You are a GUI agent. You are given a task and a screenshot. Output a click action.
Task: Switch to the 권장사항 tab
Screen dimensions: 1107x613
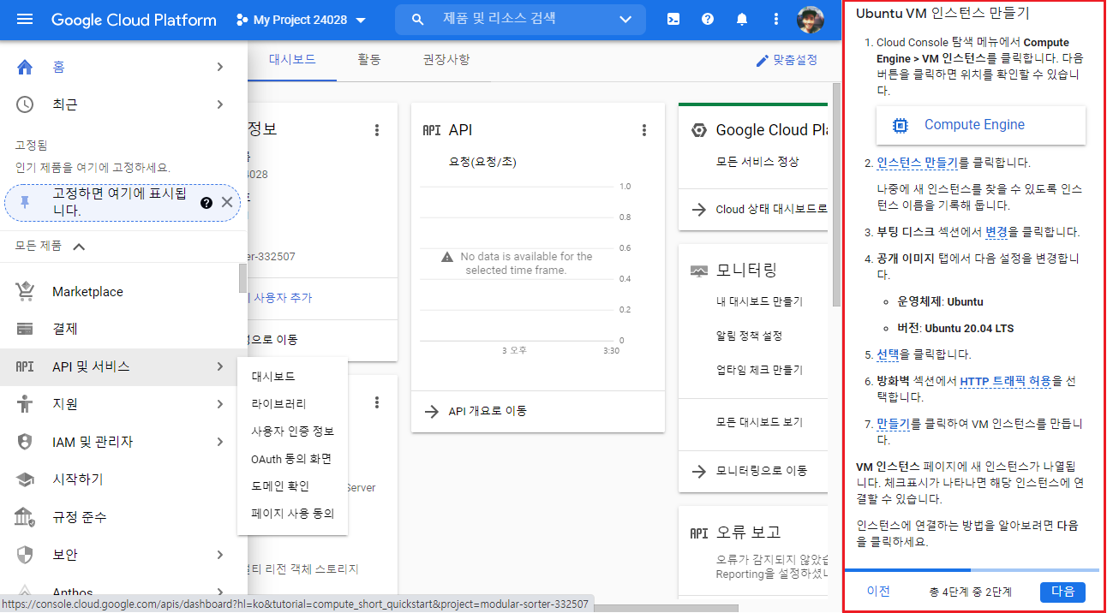[x=446, y=60]
